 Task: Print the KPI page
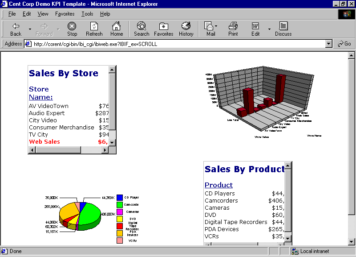pyautogui.click(x=233, y=28)
